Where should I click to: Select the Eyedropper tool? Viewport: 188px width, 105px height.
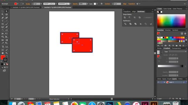(3, 43)
